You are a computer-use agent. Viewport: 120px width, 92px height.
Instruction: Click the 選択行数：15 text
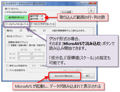36,16
